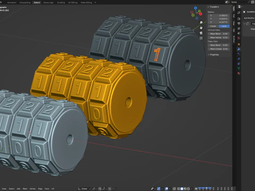
Task: Open World properties tab
Action: click(239, 38)
